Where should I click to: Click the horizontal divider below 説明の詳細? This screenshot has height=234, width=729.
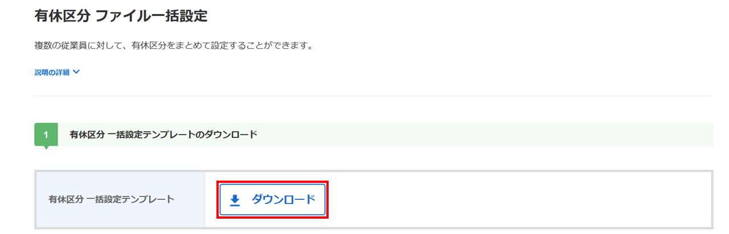click(x=374, y=96)
